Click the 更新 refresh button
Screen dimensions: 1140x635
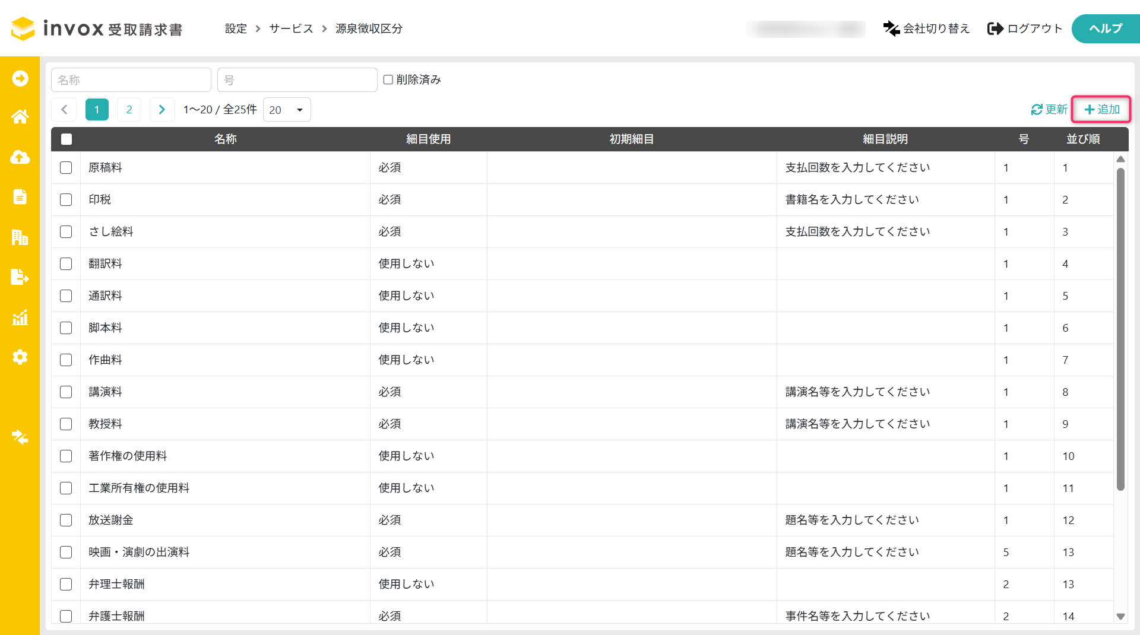[x=1049, y=110]
